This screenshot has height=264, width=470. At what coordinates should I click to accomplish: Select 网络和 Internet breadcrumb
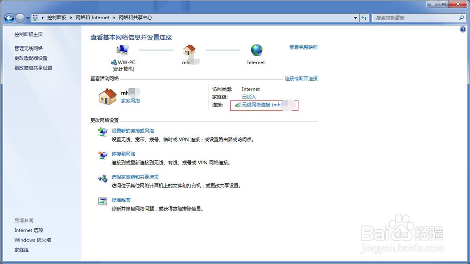point(93,18)
